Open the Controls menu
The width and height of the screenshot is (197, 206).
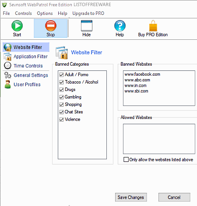pos(23,13)
